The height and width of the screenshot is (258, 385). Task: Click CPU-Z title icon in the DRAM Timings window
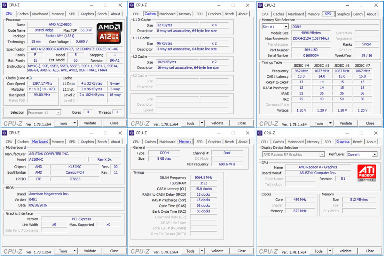click(132, 133)
